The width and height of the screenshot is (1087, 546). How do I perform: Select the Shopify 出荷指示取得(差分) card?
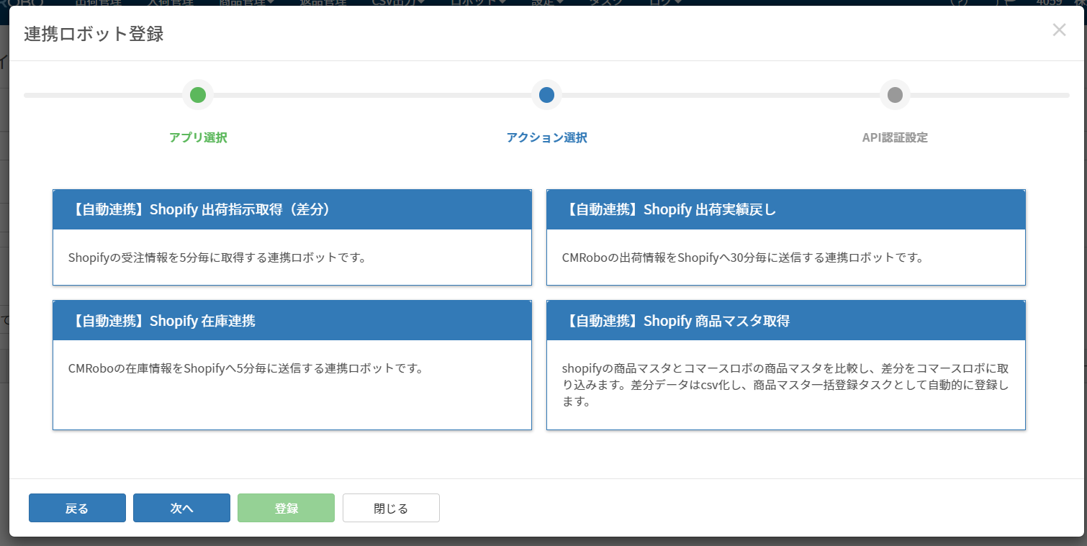click(x=292, y=237)
